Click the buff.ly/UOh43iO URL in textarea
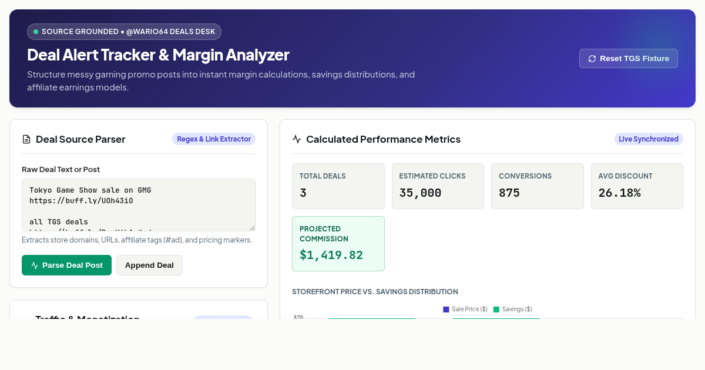The image size is (705, 370). (81, 201)
